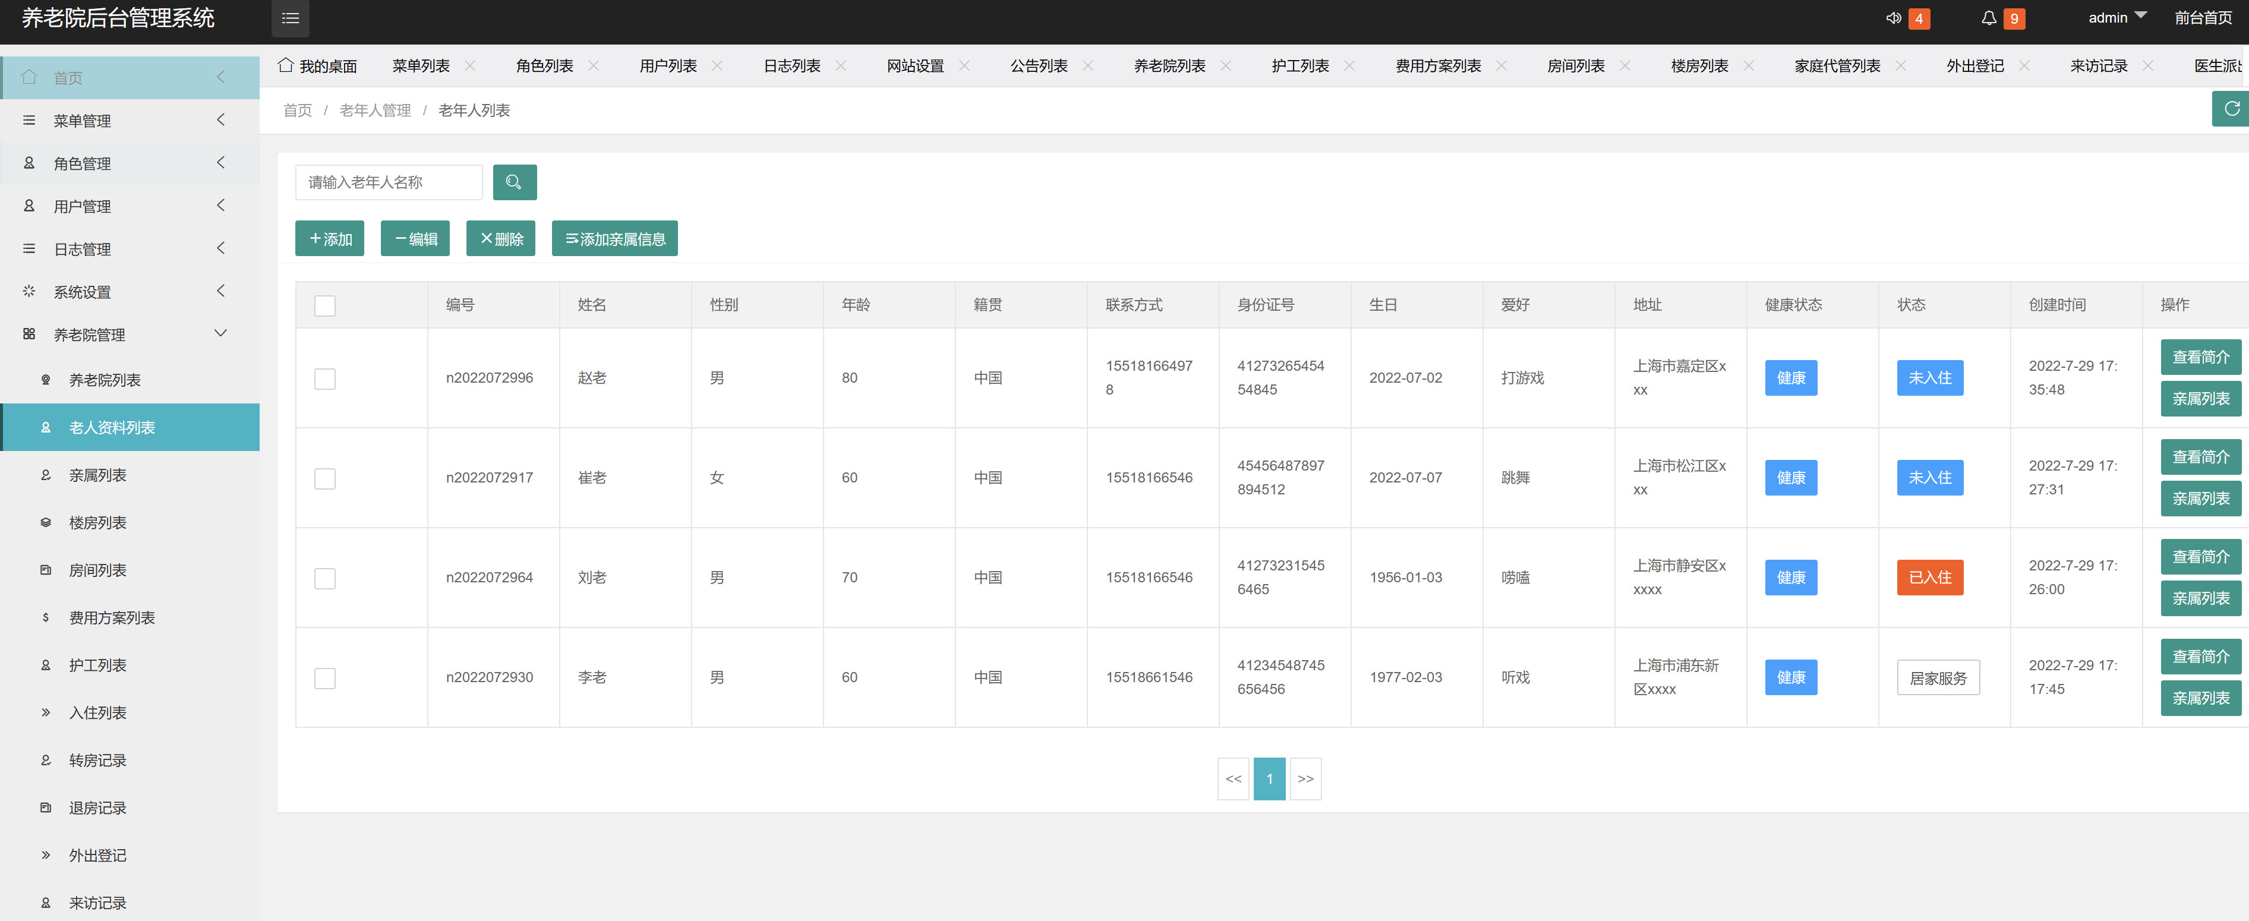Click the magnifier search icon
The height and width of the screenshot is (921, 2249).
click(x=514, y=182)
